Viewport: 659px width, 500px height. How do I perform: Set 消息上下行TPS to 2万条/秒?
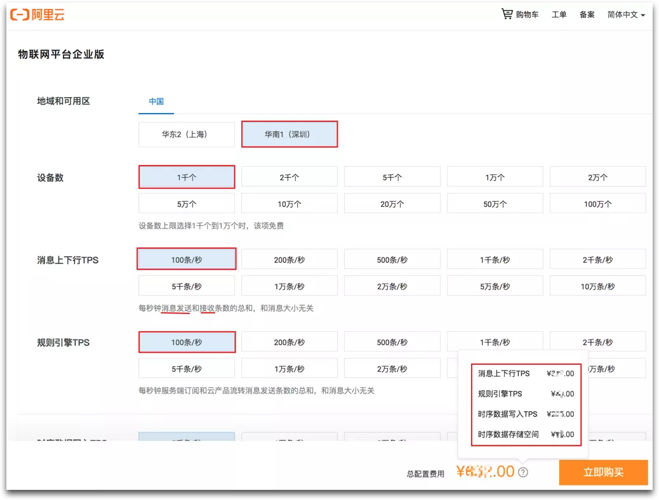point(392,286)
